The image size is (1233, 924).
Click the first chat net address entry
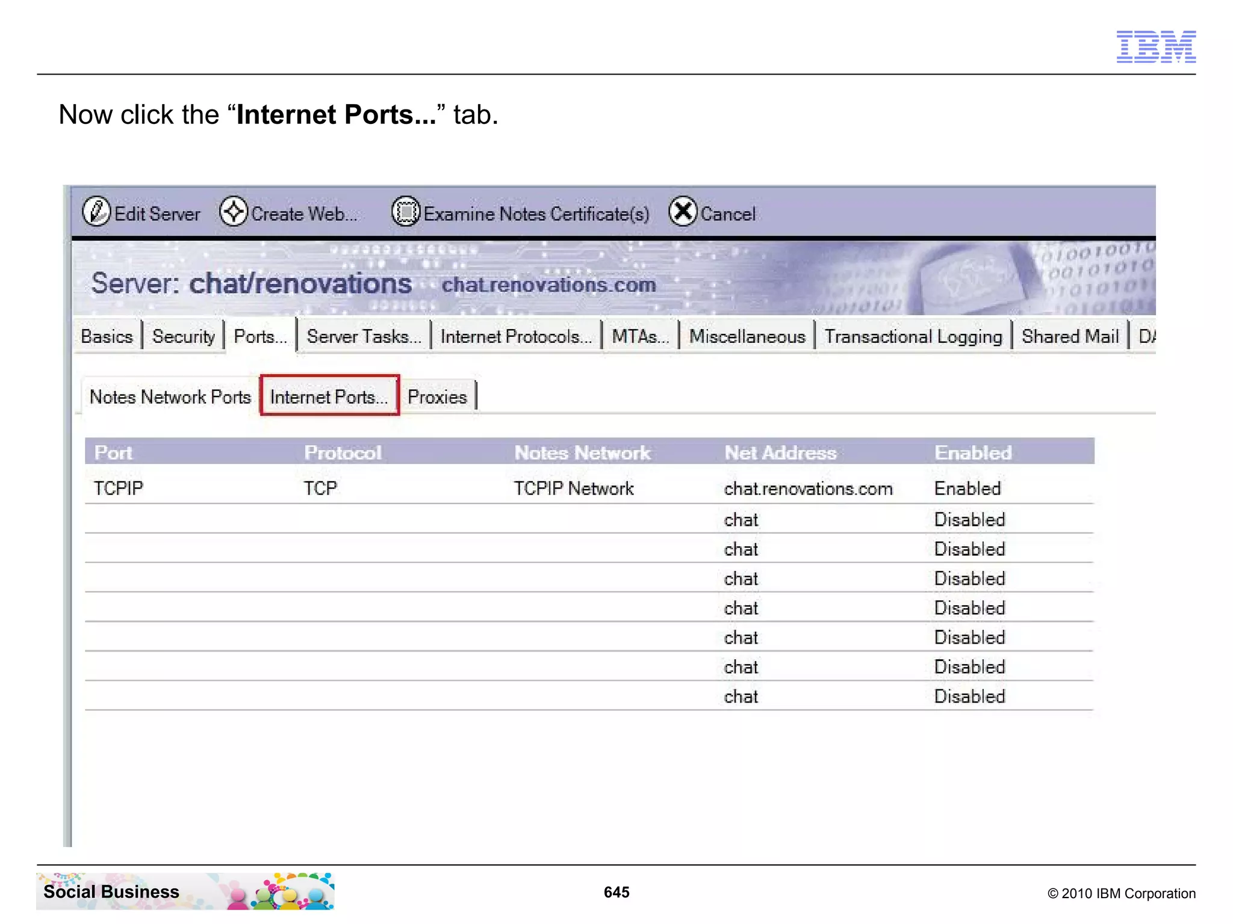point(741,519)
